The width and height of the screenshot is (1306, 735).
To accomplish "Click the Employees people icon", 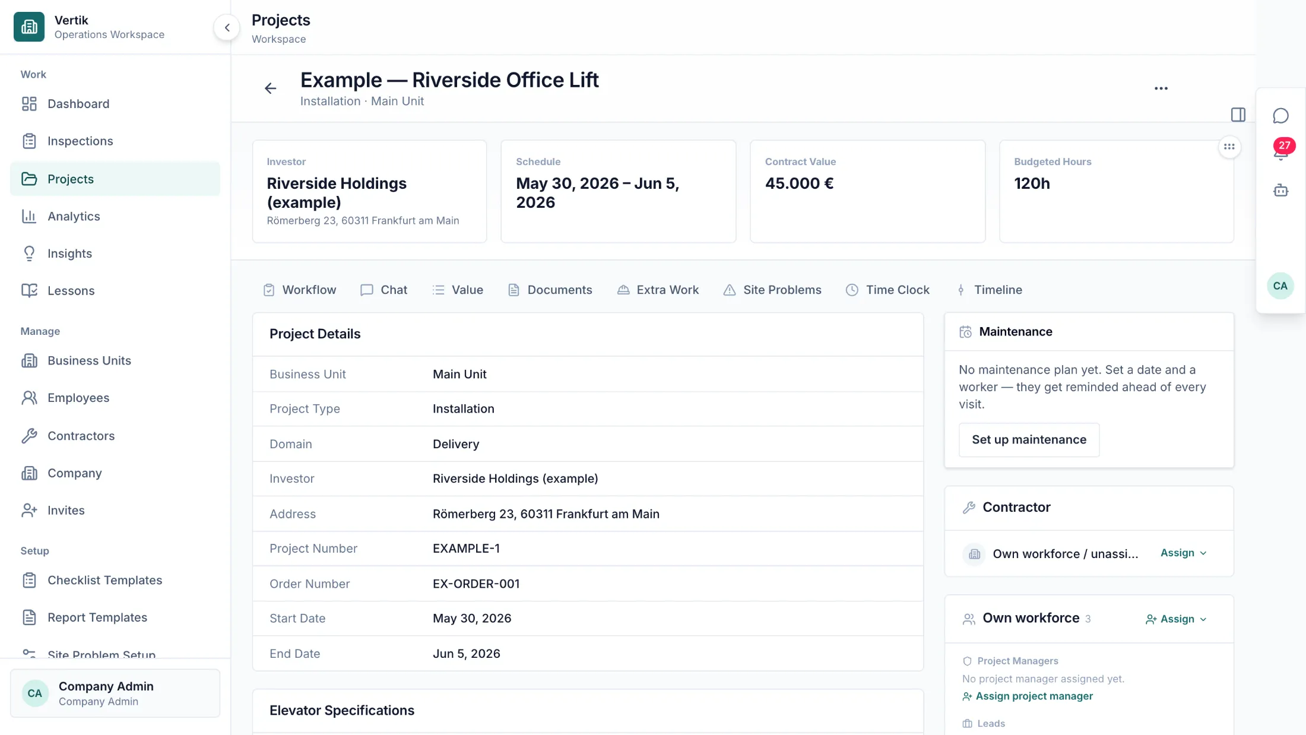I will tap(29, 398).
